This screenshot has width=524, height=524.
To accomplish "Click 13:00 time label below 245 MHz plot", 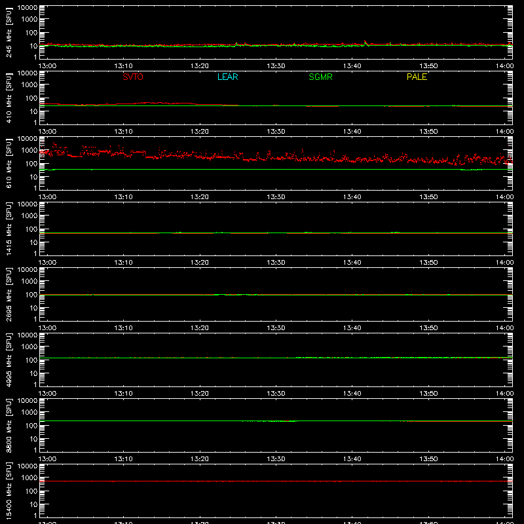I will click(47, 66).
